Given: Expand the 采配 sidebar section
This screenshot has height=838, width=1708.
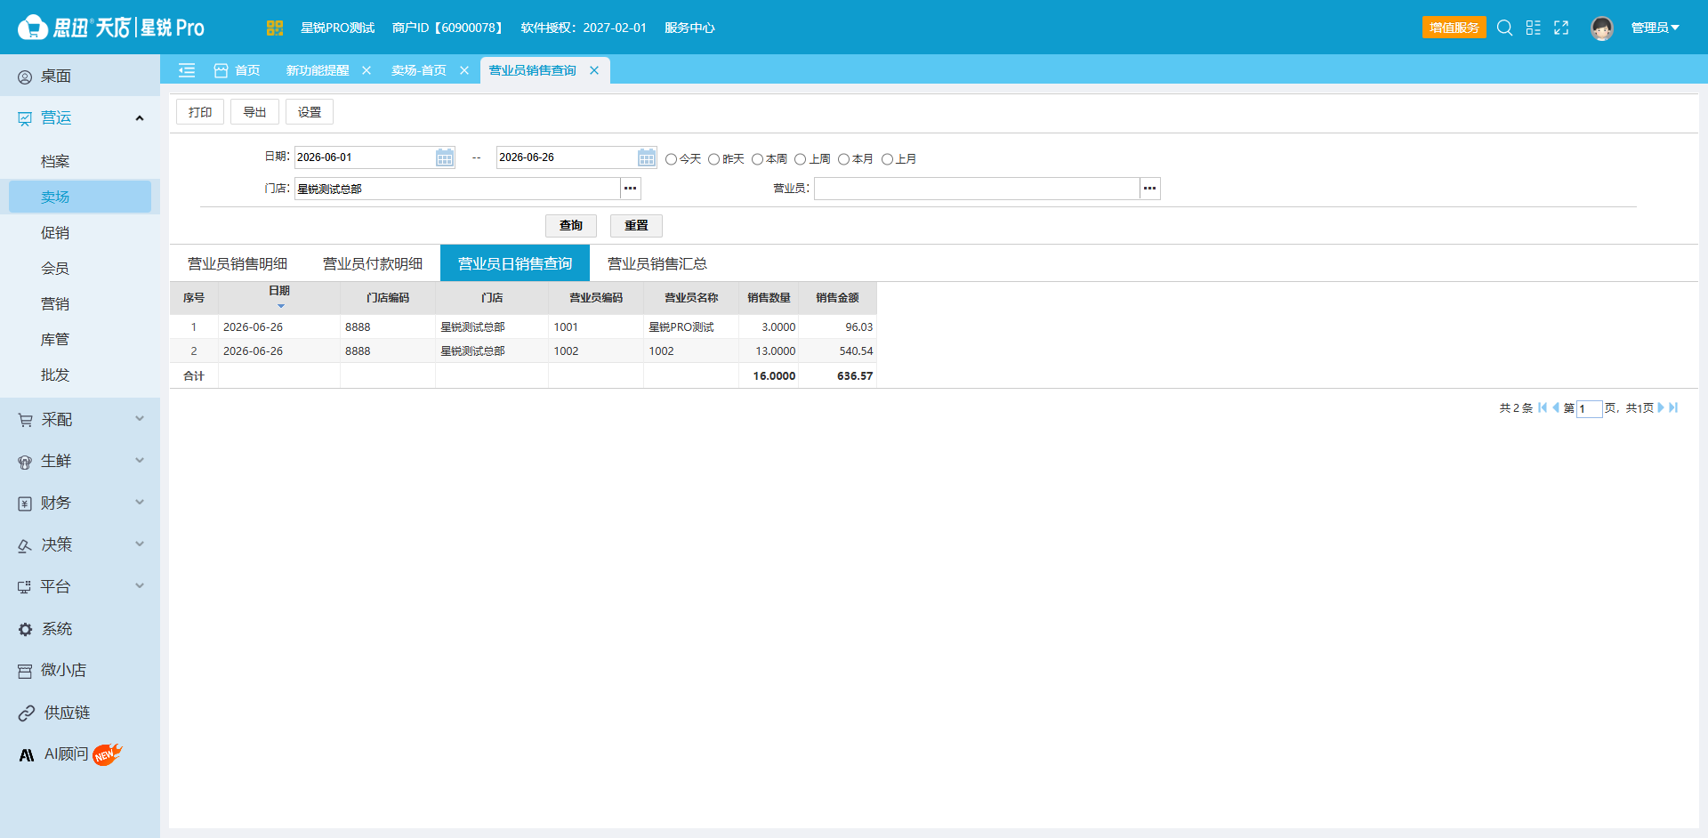Looking at the screenshot, I should 140,419.
